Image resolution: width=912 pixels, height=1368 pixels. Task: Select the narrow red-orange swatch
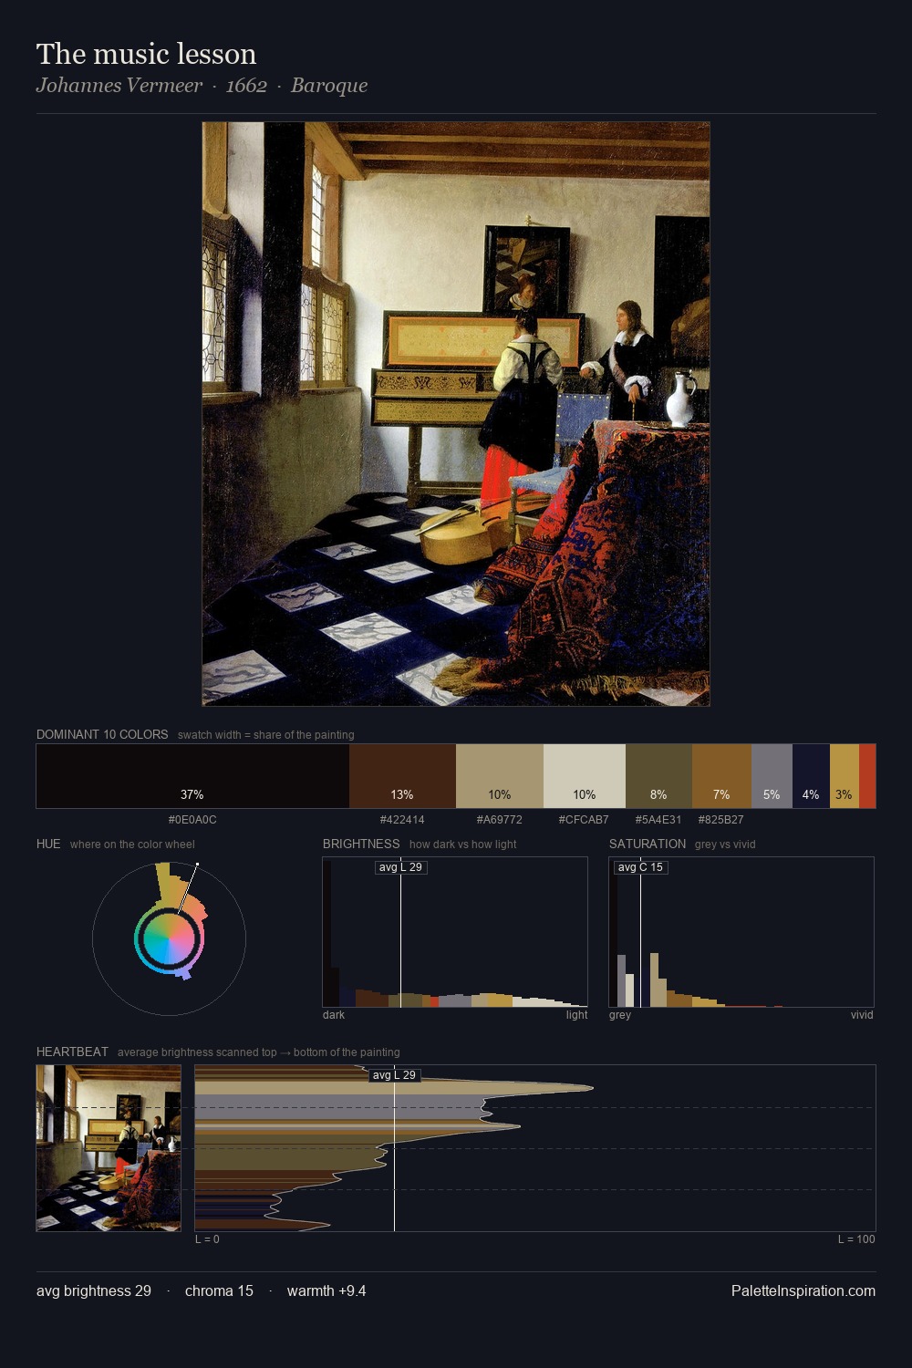[x=867, y=776]
